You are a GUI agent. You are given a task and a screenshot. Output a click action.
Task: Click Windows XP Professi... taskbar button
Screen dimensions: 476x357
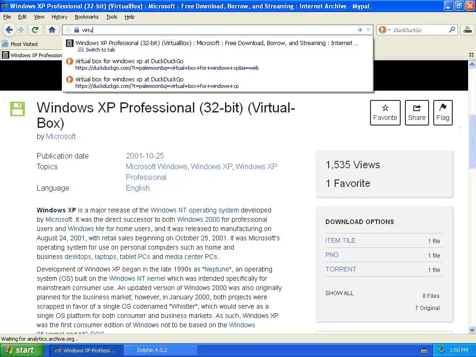(x=86, y=350)
